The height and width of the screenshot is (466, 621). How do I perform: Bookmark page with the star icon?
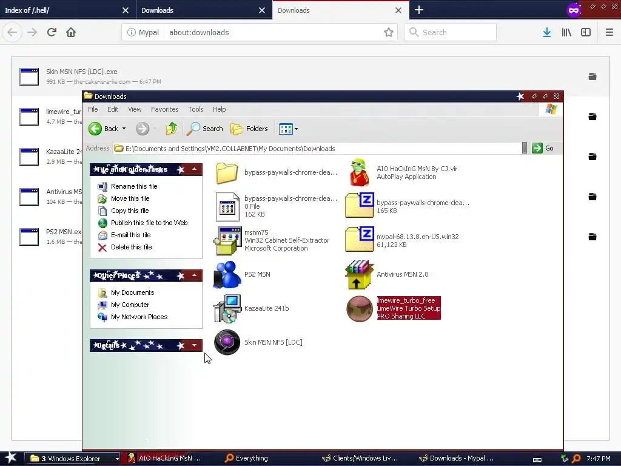coord(389,33)
